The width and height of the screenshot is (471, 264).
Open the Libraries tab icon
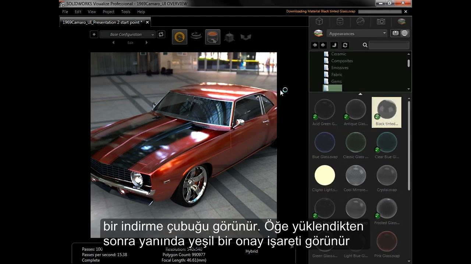coord(401,22)
